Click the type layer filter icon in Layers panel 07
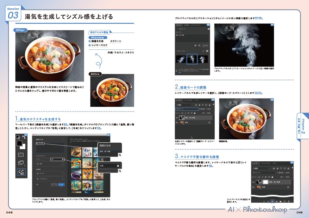The height and width of the screenshot is (218, 309). 281,168
